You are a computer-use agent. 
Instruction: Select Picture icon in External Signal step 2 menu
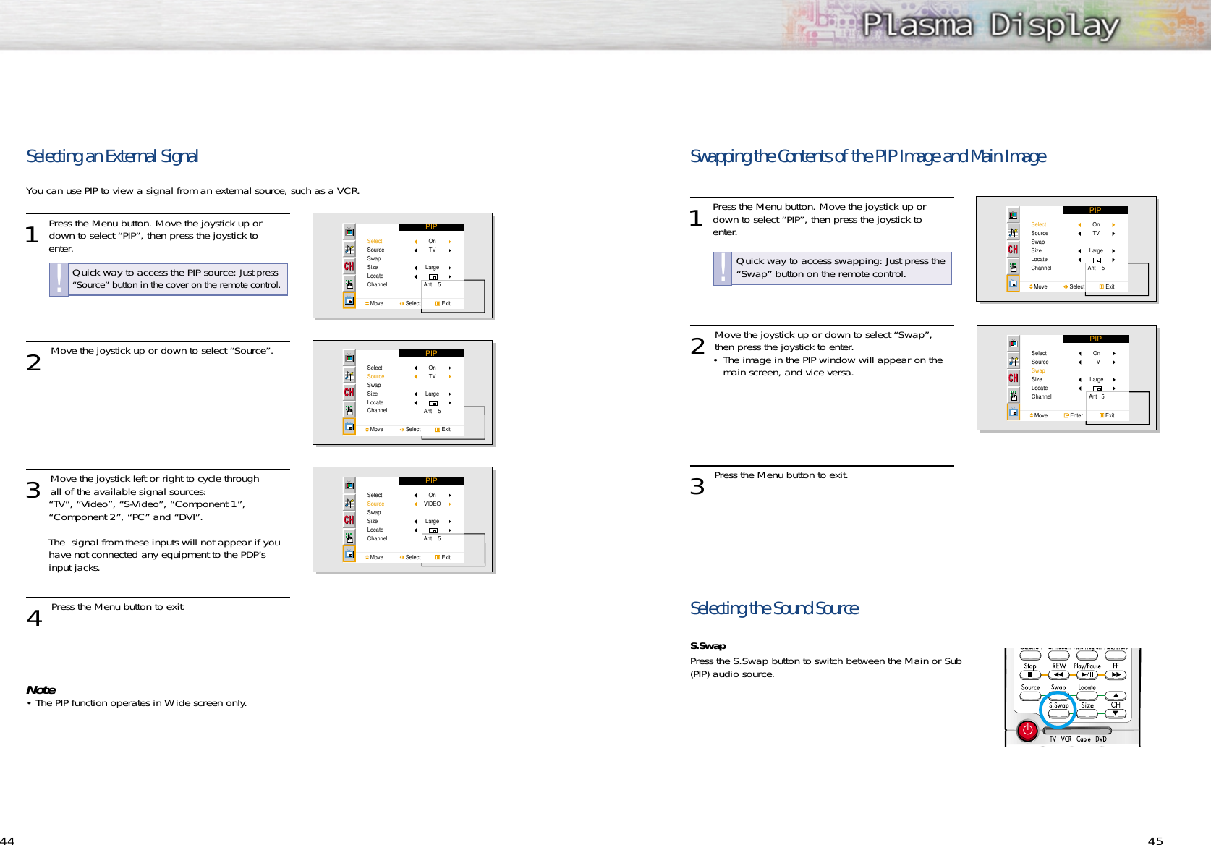tap(349, 358)
